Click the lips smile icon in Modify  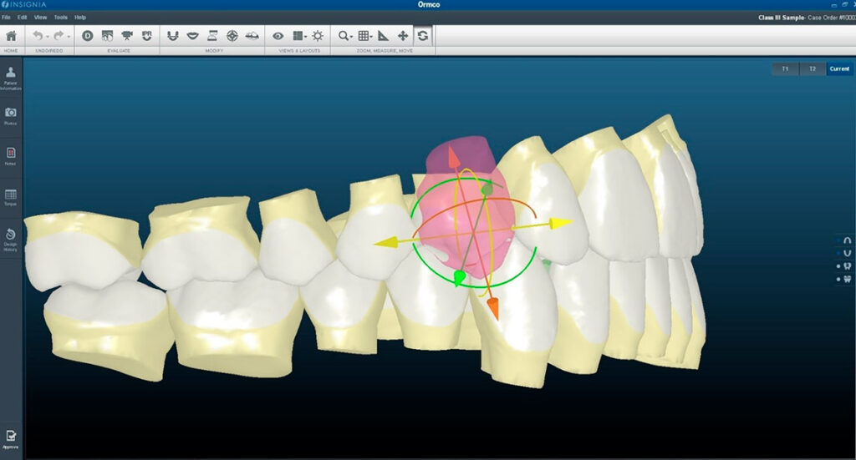coord(192,36)
